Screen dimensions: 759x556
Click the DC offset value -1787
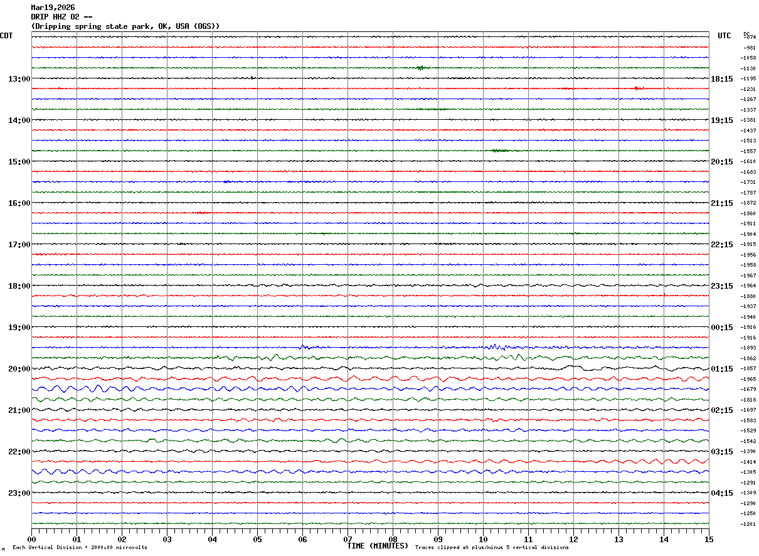click(749, 193)
